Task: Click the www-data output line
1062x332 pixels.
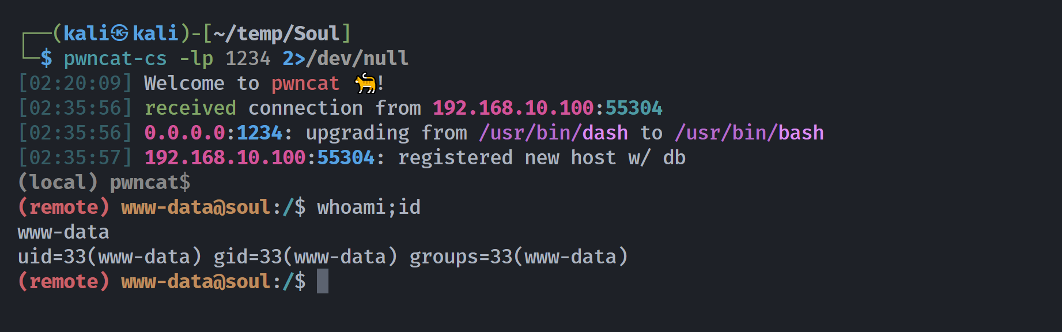Action: coord(63,232)
